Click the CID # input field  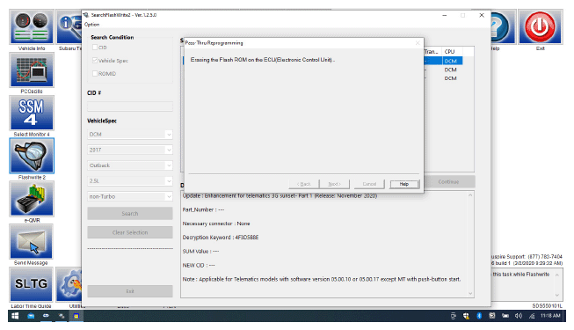(130, 106)
